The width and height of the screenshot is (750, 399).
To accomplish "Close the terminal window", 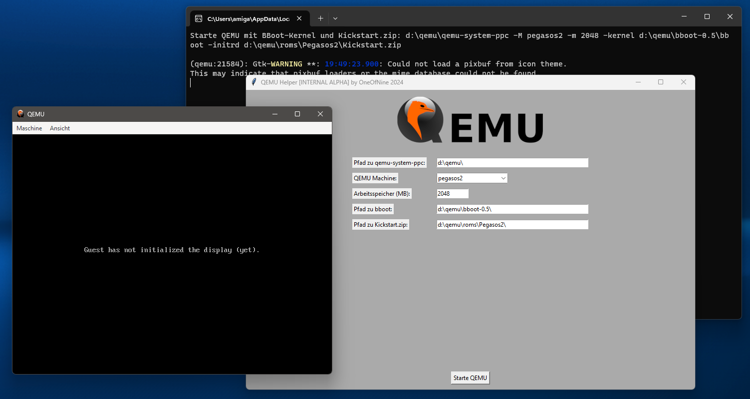I will (x=730, y=16).
